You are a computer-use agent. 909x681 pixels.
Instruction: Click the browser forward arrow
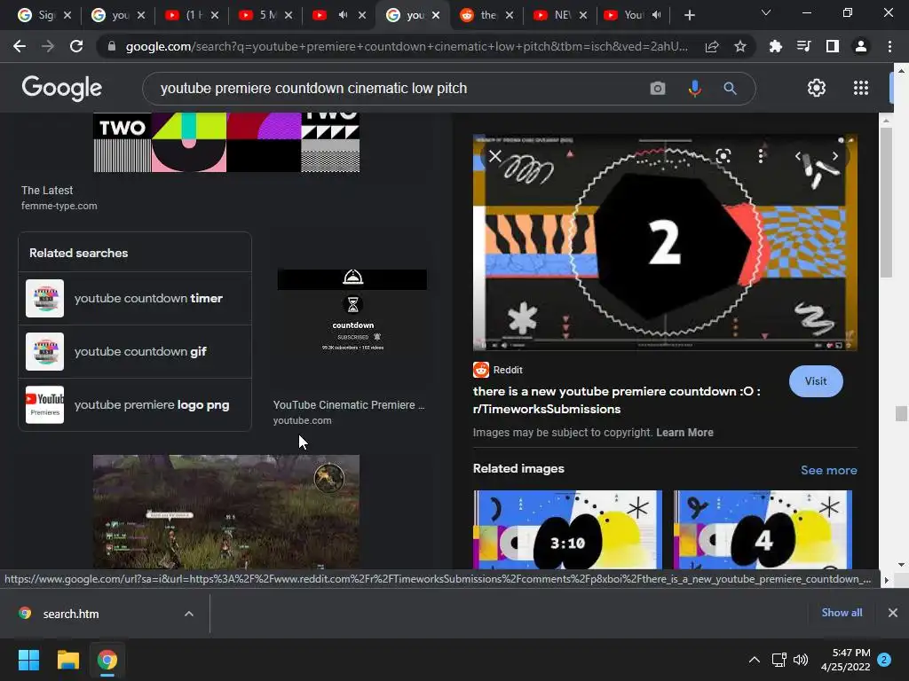pyautogui.click(x=48, y=46)
